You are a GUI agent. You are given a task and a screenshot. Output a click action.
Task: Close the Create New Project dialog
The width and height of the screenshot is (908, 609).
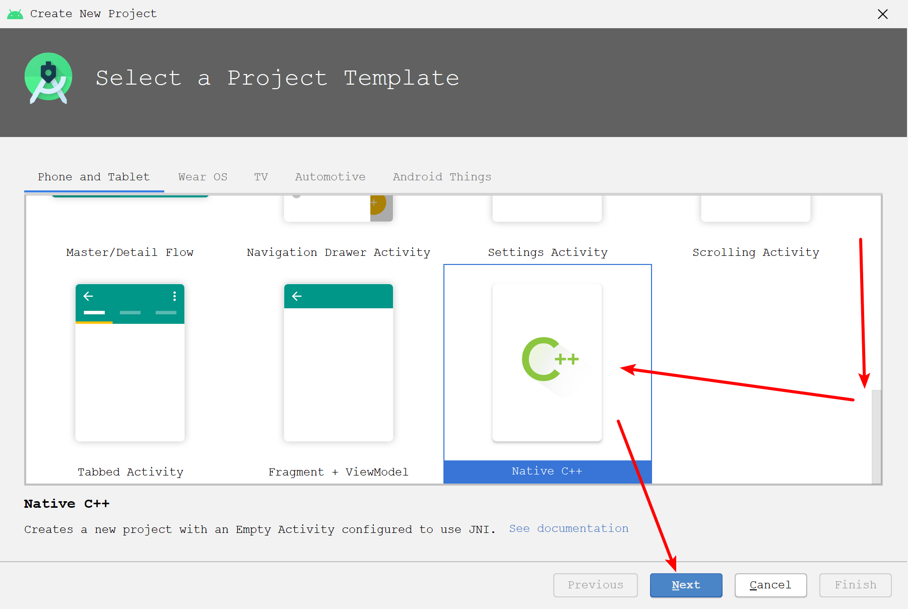click(x=883, y=14)
